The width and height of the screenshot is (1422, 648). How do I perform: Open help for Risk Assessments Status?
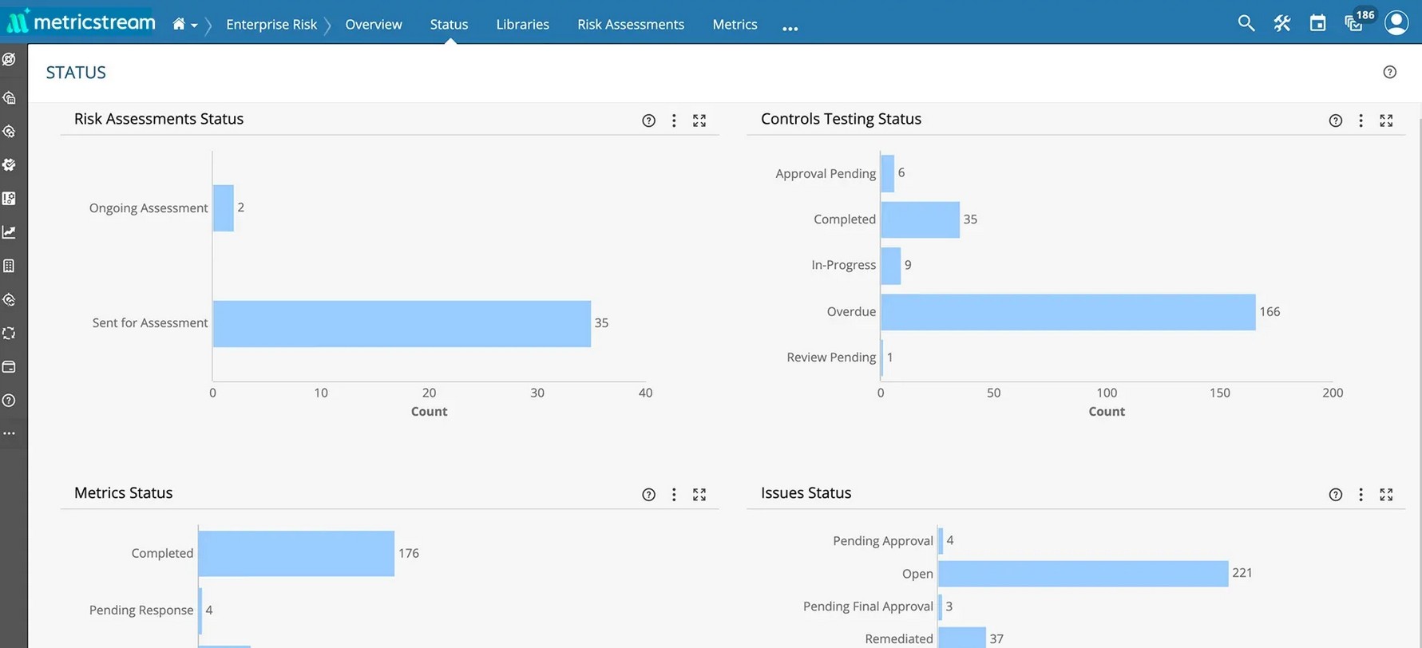coord(648,121)
